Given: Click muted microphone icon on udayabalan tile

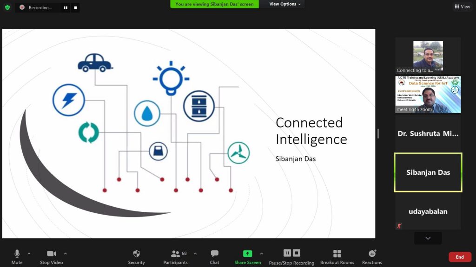Looking at the screenshot, I should [399, 226].
